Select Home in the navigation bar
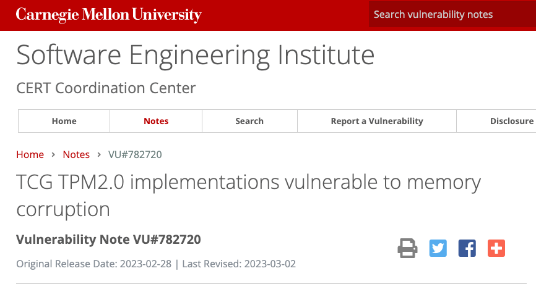The height and width of the screenshot is (292, 536). 64,121
